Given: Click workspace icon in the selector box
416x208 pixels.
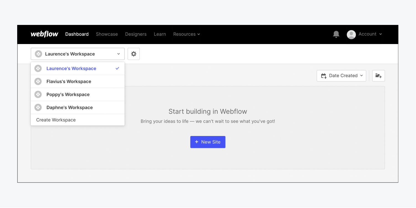Looking at the screenshot, I should [39, 54].
